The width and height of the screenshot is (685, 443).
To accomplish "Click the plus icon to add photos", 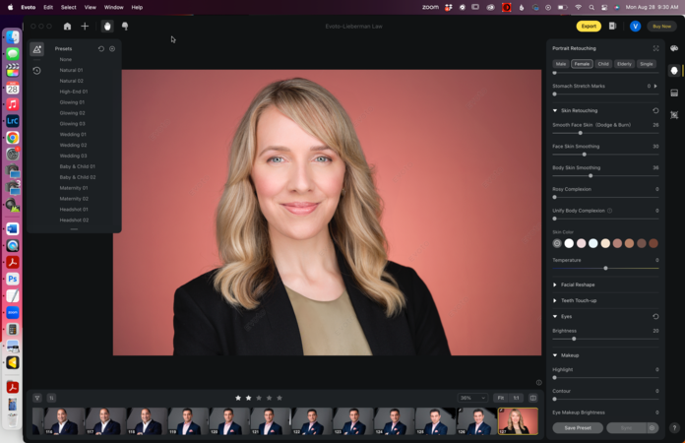I will (85, 27).
